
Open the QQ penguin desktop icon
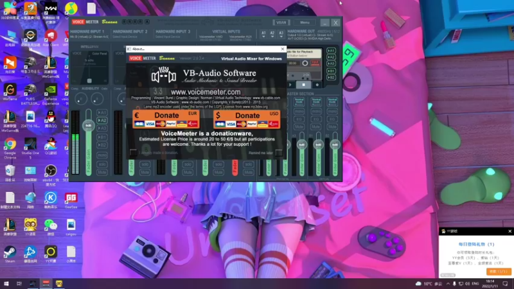point(51,119)
